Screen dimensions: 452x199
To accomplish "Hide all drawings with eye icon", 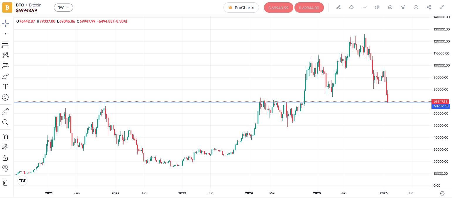I will tap(5, 168).
